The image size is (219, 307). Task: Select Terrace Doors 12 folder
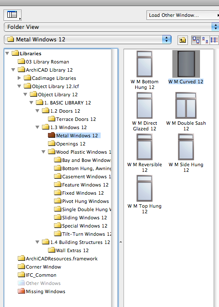tap(72, 119)
